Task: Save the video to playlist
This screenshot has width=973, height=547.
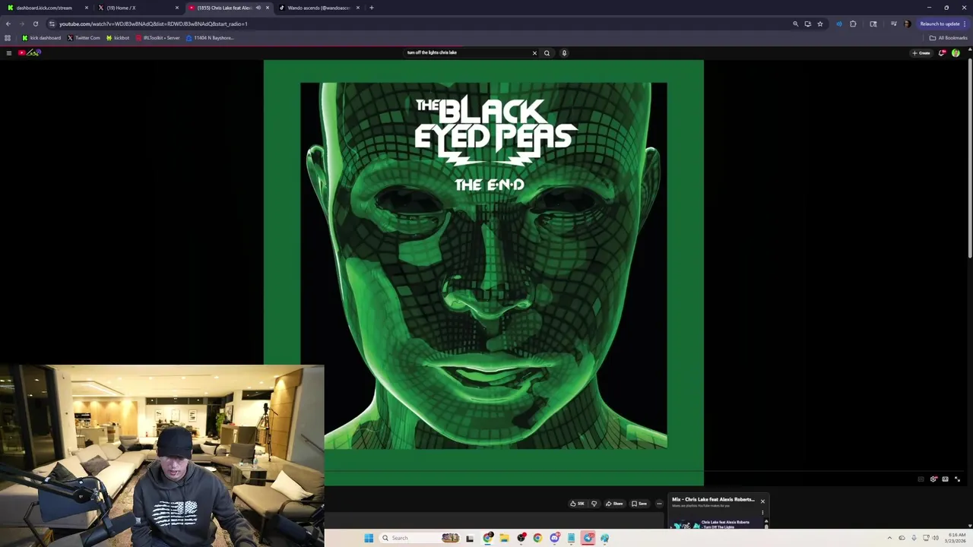Action: pyautogui.click(x=639, y=503)
